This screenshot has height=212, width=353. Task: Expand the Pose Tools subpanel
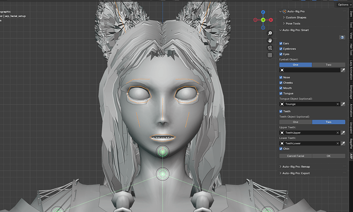point(283,23)
